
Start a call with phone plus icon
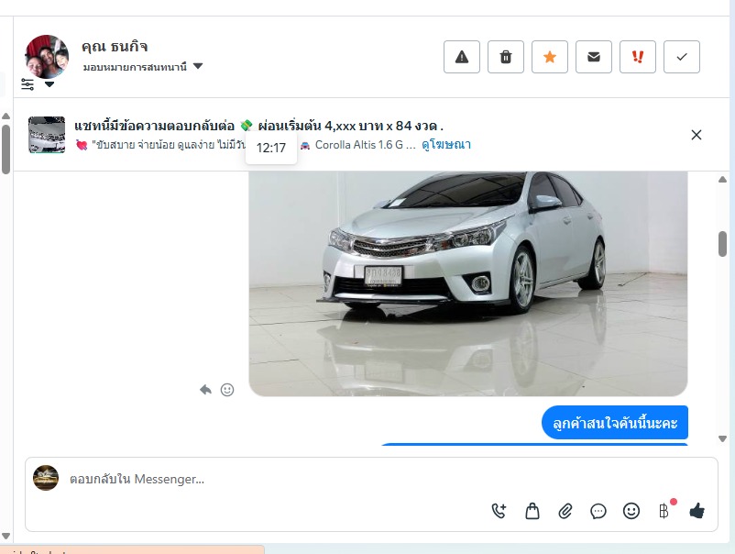pyautogui.click(x=499, y=510)
